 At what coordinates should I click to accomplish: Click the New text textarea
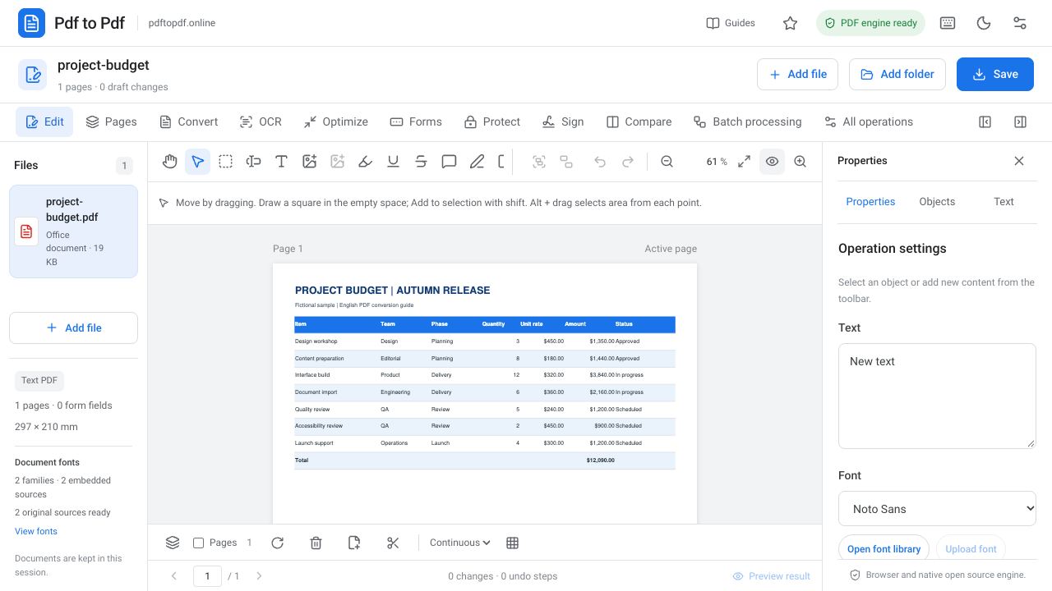(937, 396)
